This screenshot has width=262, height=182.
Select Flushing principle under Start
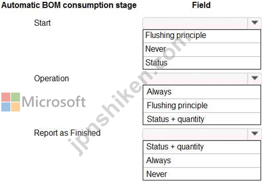pos(202,36)
